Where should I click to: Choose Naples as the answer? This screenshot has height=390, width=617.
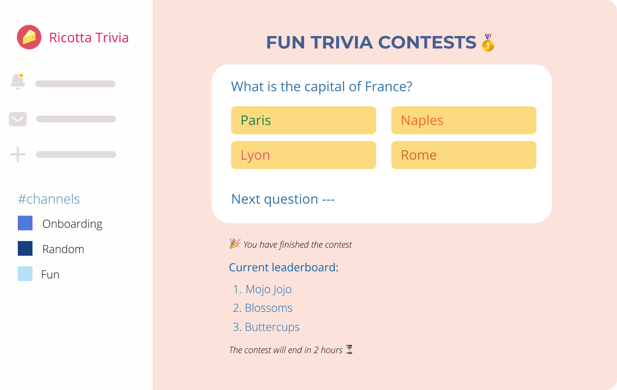click(x=463, y=120)
